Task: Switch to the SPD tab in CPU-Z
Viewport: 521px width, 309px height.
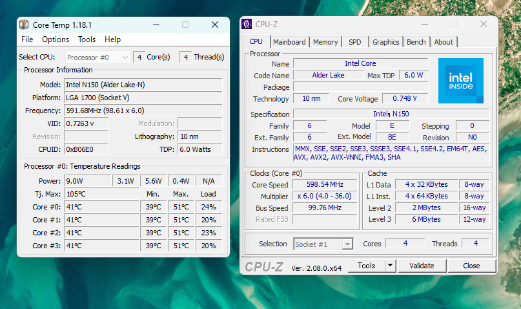Action: (x=355, y=42)
